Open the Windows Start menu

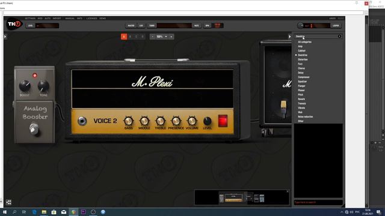4,212
